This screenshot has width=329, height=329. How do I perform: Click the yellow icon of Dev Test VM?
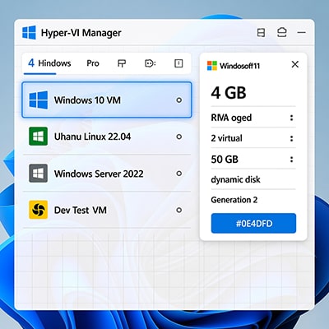click(x=39, y=210)
